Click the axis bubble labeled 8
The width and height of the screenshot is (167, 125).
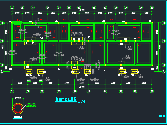69,7
